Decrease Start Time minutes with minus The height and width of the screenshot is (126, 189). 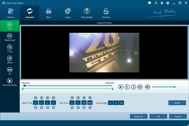(x=42, y=108)
